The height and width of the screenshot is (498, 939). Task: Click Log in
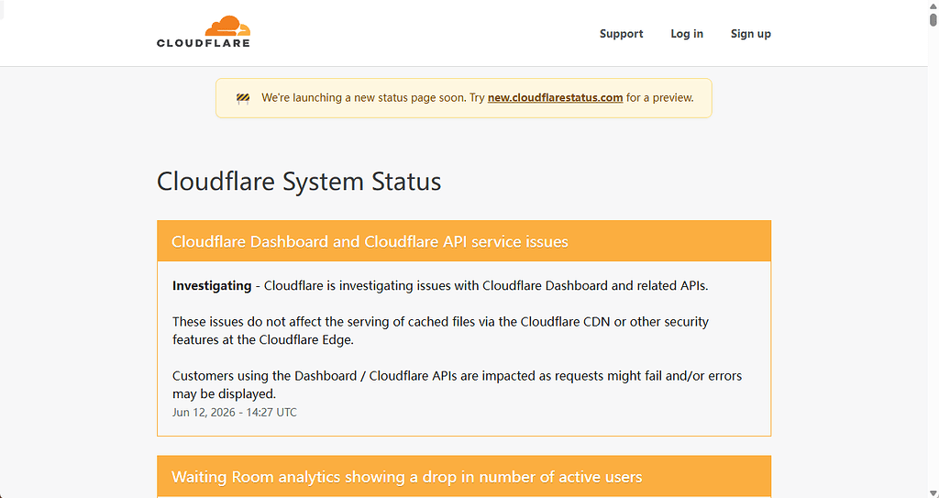pyautogui.click(x=687, y=34)
